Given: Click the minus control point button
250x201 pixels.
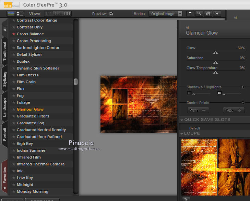Looking at the screenshot, I should pyautogui.click(x=198, y=110).
